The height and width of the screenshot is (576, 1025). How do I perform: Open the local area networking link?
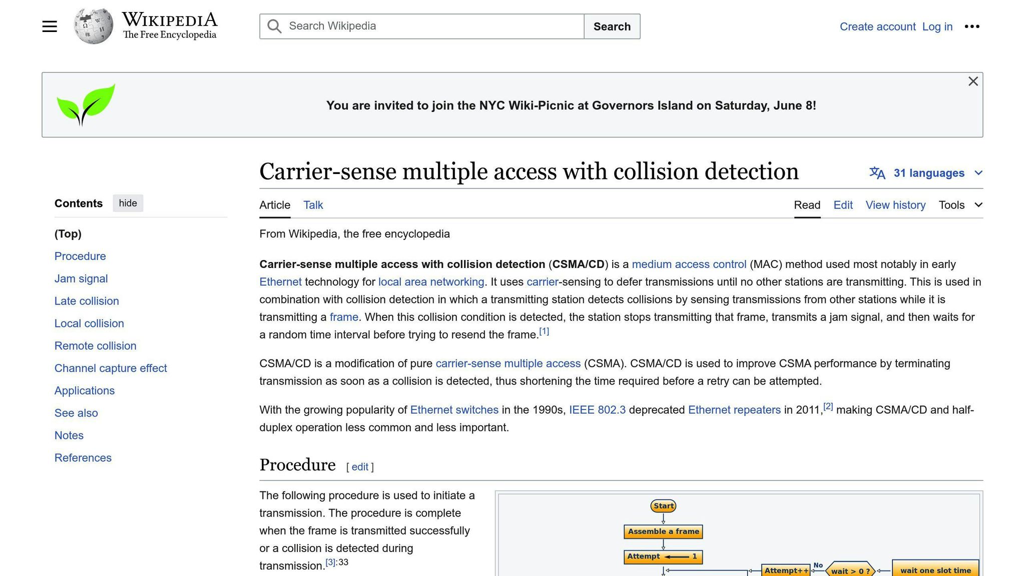point(431,282)
